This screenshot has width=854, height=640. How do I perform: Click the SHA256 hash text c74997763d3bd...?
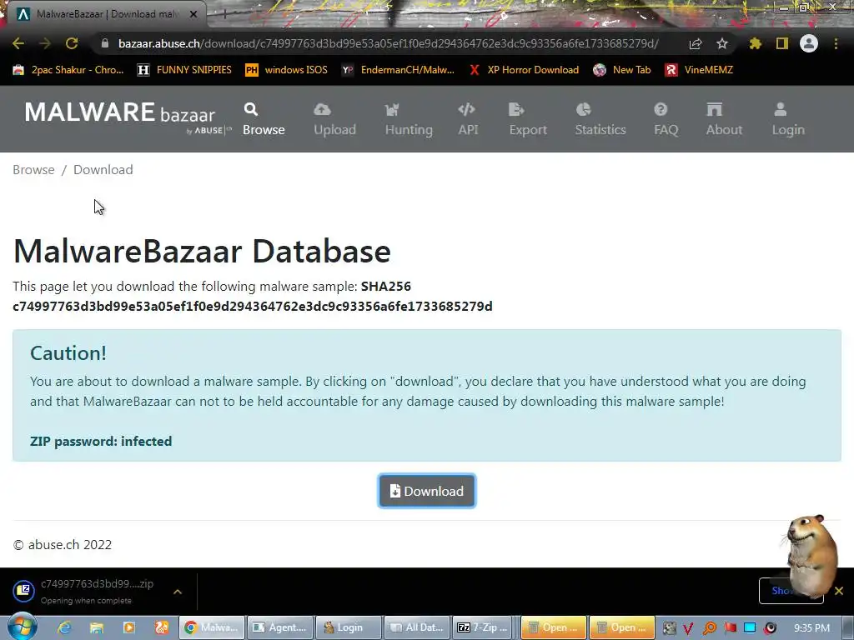252,307
